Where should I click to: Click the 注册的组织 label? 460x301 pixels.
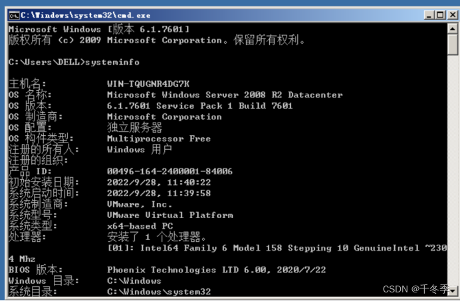(38, 160)
